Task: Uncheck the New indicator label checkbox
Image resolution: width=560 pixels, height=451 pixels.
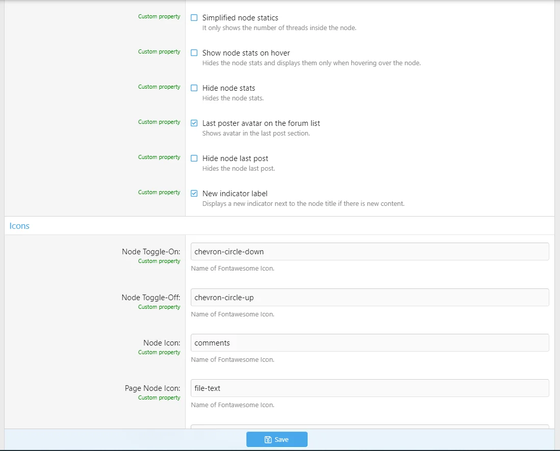Action: 194,194
